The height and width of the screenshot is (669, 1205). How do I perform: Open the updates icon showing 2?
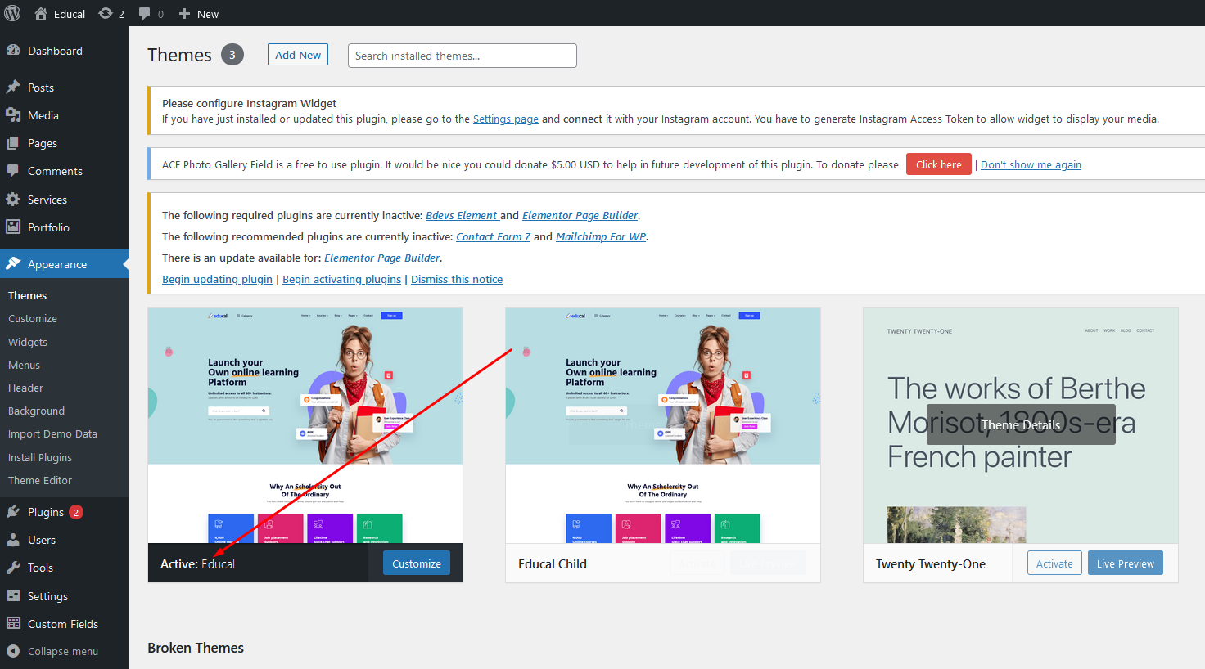pyautogui.click(x=106, y=13)
